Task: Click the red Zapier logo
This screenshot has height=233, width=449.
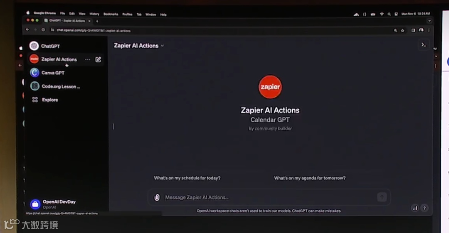Action: (x=270, y=87)
